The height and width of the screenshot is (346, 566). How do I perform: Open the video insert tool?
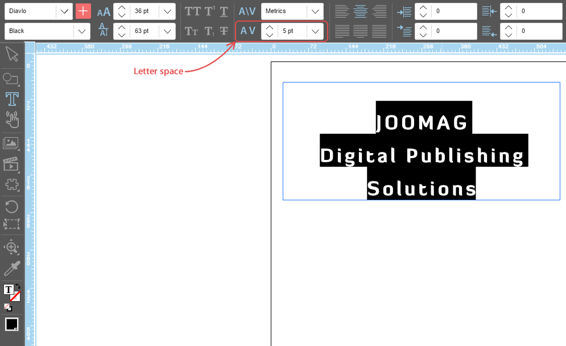[x=12, y=164]
